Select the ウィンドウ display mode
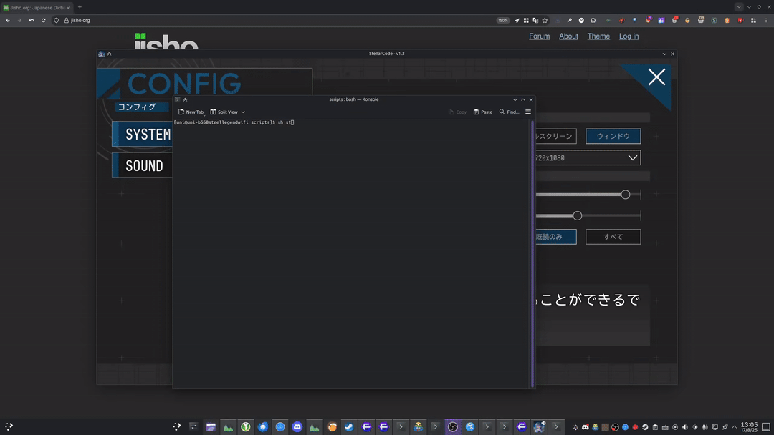The image size is (774, 435). (613, 136)
